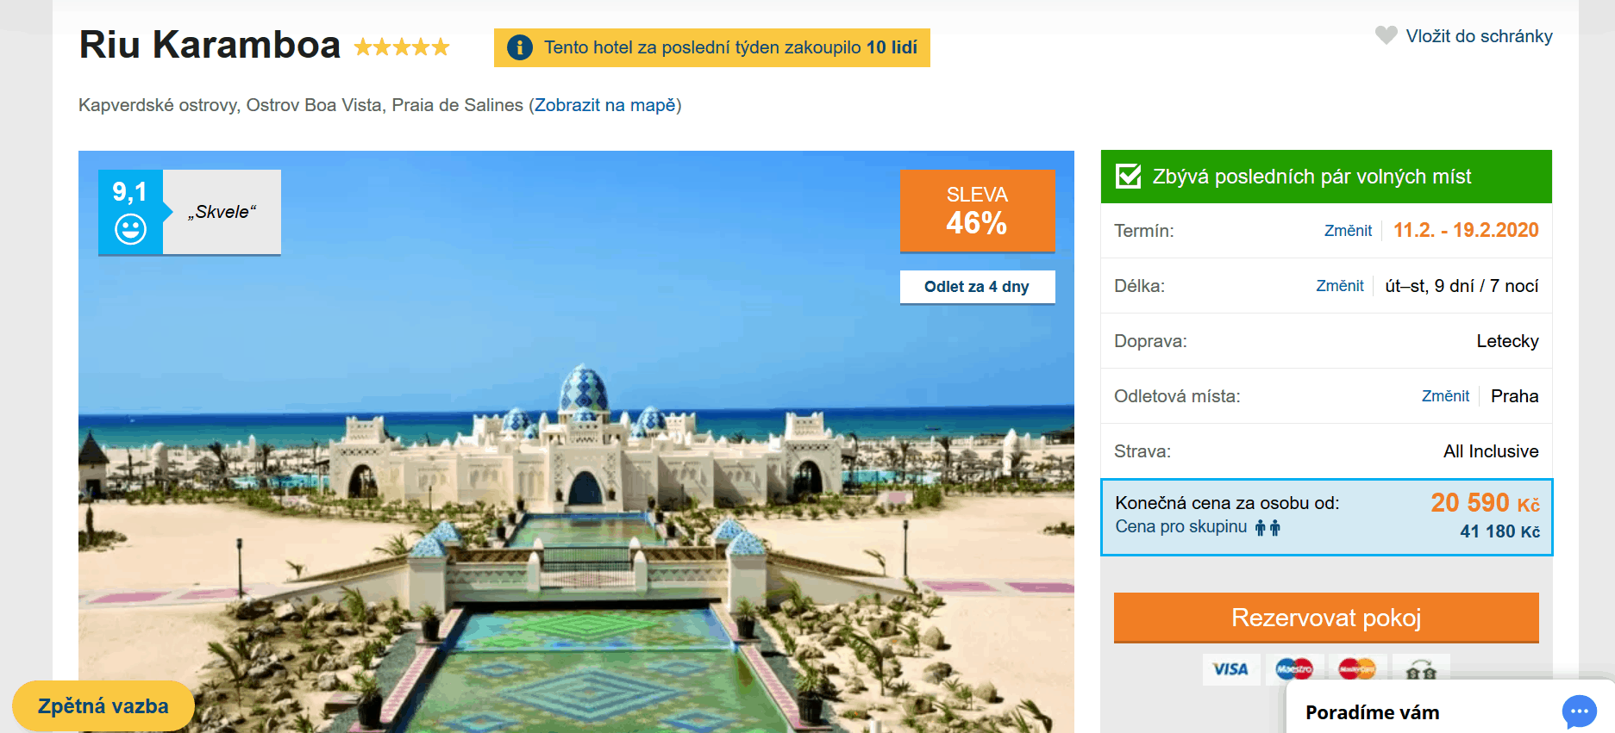This screenshot has width=1615, height=733.
Task: Open Zpětná vazba feedback button
Action: tap(103, 706)
